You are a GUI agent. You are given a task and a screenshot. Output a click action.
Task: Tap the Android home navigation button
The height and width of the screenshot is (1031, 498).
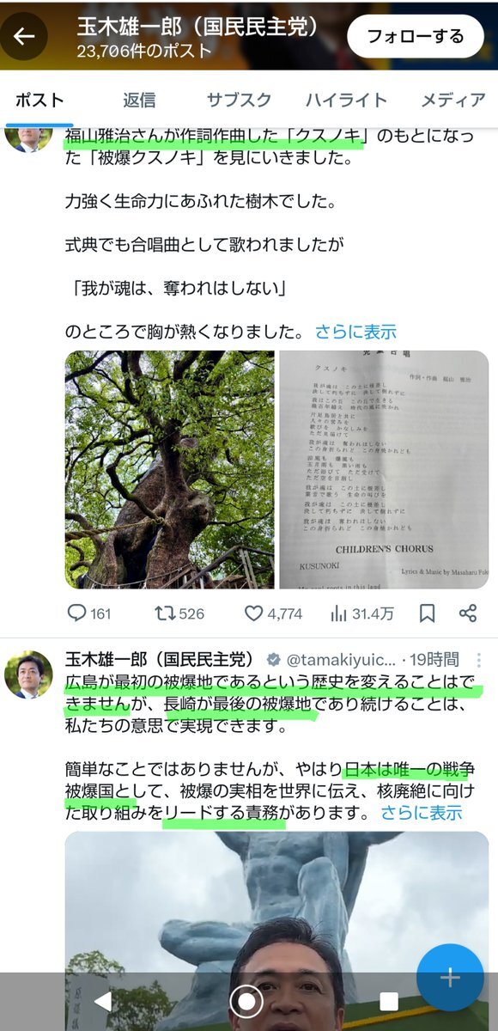coord(246,1001)
